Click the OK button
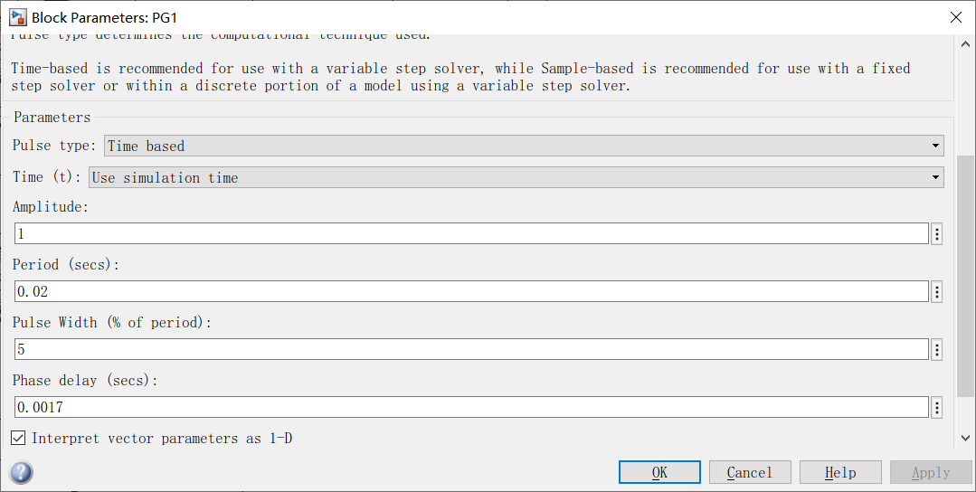Screen dimensions: 976x492 659,473
